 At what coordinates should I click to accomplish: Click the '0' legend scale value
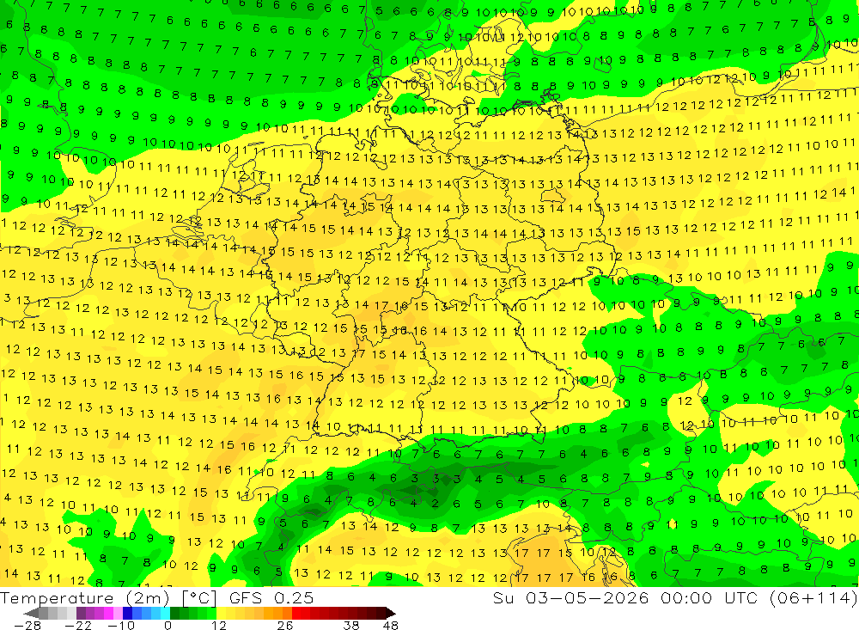[168, 626]
